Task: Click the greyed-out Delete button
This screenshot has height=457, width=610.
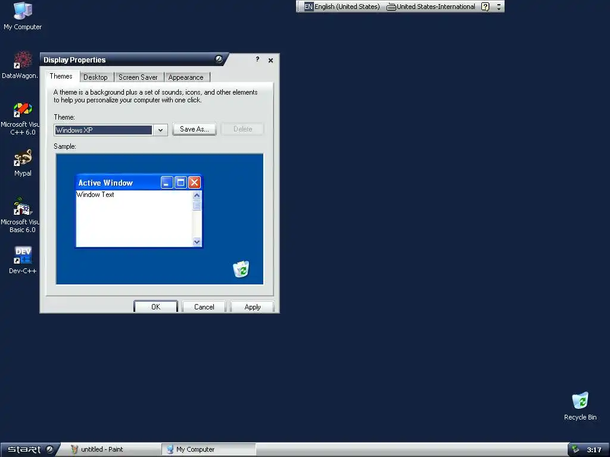Action: (x=243, y=129)
